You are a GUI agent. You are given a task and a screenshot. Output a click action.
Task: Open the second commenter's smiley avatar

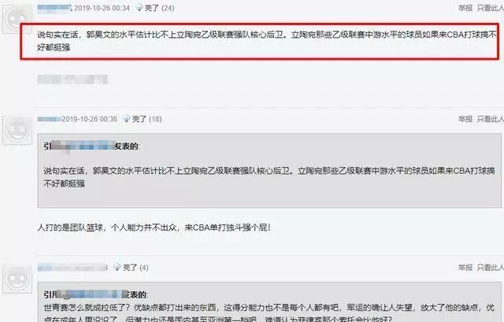(17, 130)
